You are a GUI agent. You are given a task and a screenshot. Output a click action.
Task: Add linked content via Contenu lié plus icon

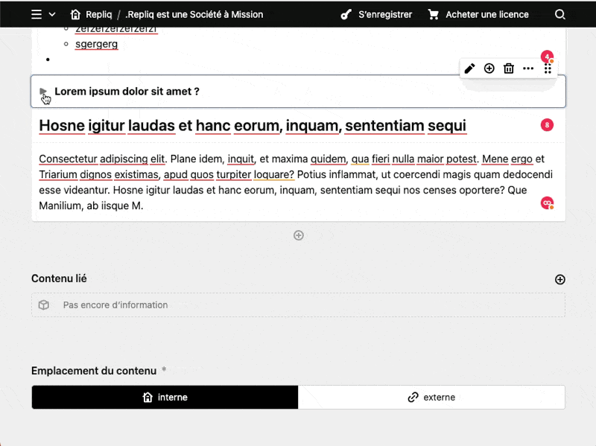click(x=560, y=280)
